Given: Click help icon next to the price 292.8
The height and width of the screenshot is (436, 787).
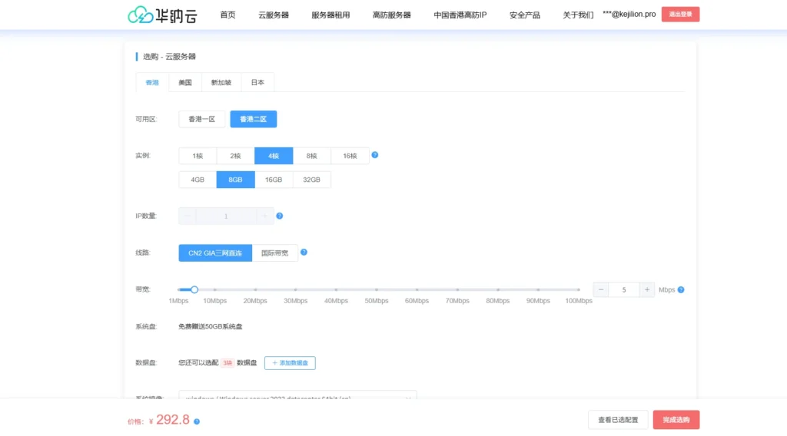Looking at the screenshot, I should pos(197,421).
